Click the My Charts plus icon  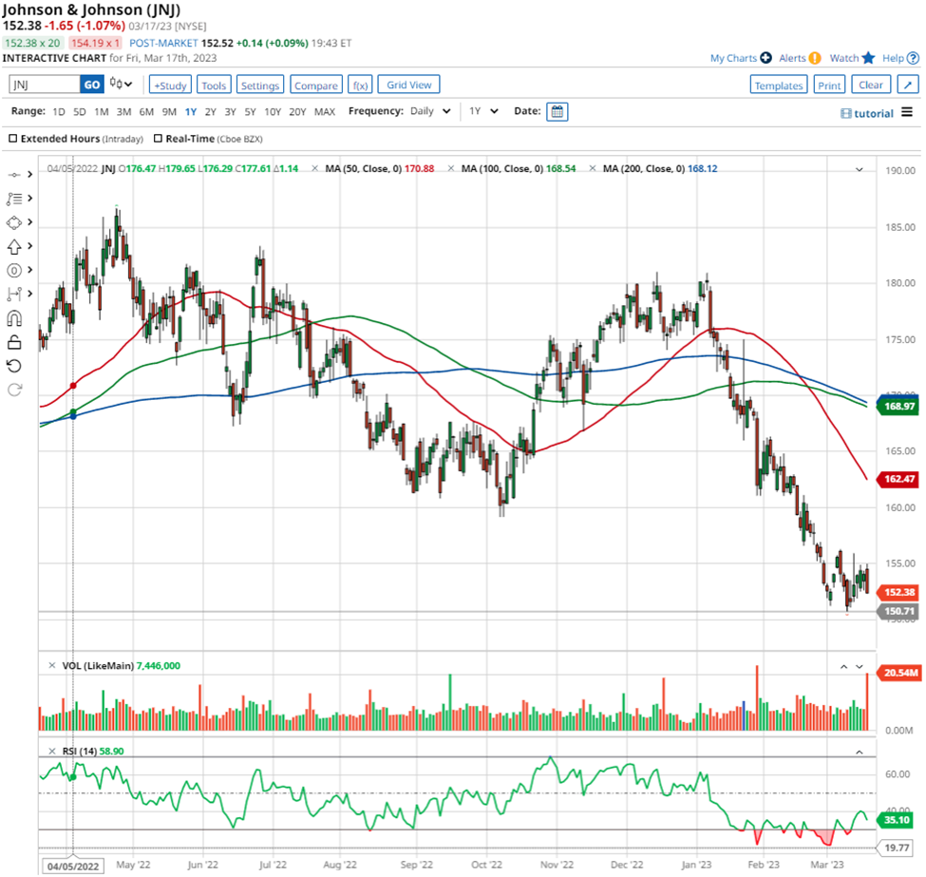point(765,58)
